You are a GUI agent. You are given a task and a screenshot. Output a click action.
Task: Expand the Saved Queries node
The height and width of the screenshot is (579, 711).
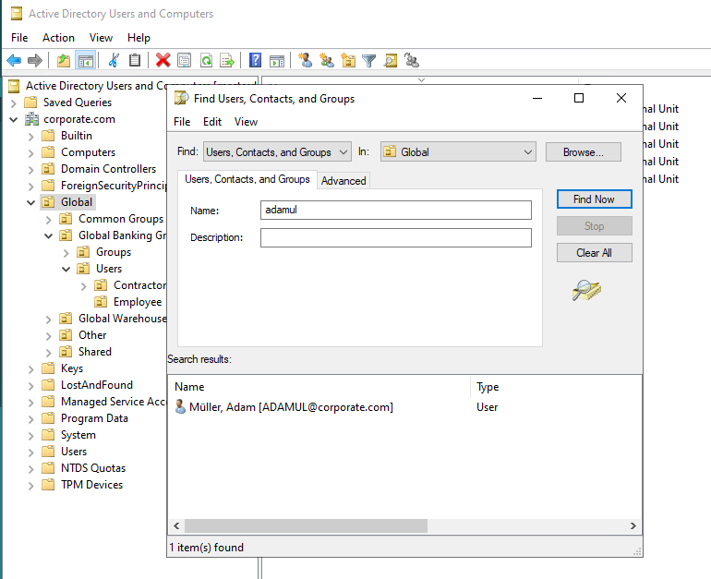click(x=14, y=103)
